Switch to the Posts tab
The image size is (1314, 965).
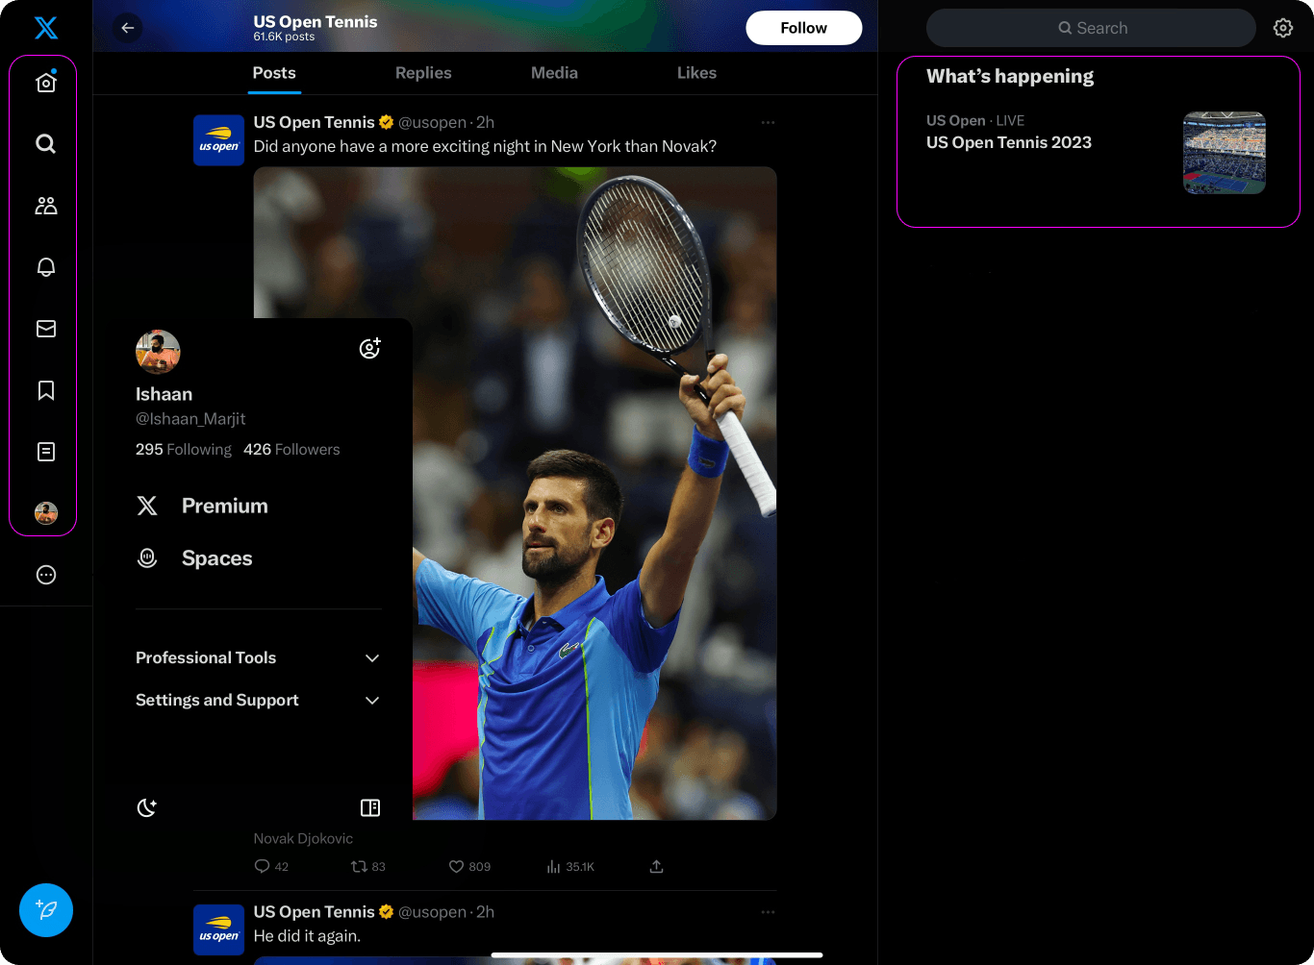(274, 73)
